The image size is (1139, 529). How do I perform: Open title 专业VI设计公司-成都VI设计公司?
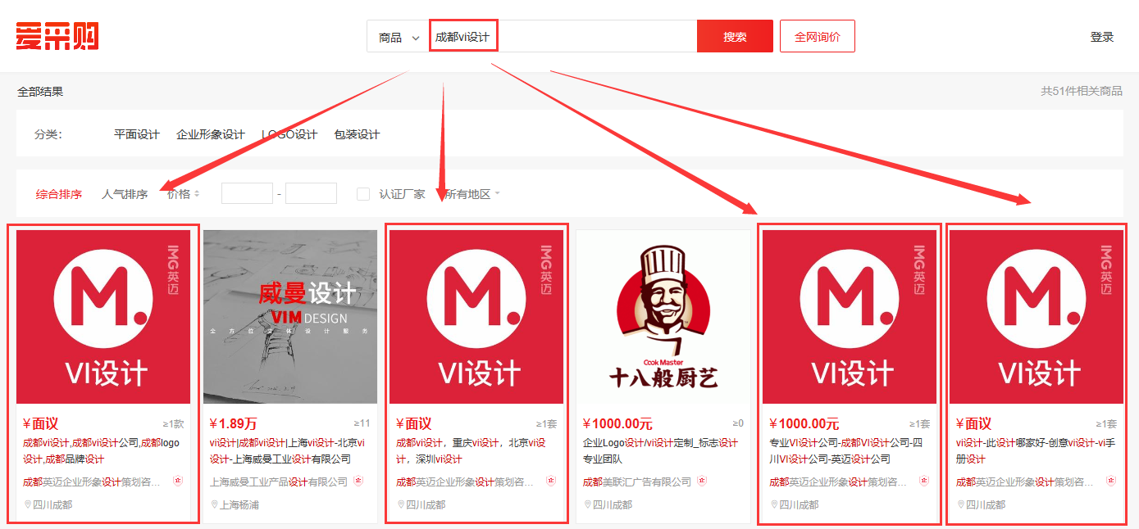tap(848, 451)
